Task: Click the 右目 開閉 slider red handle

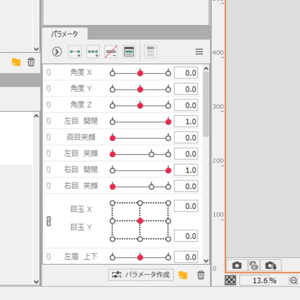Action: 168,171
